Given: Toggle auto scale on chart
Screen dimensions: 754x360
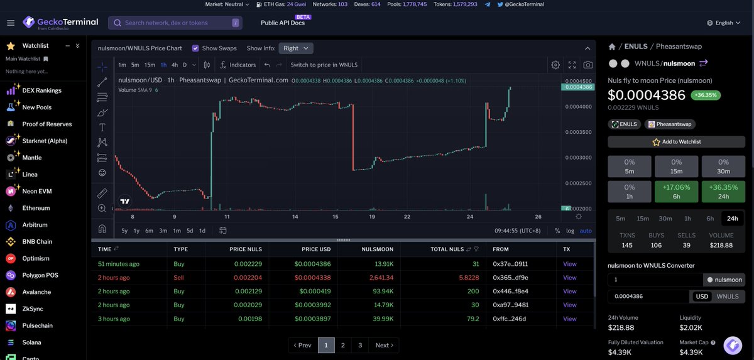Looking at the screenshot, I should coord(586,231).
